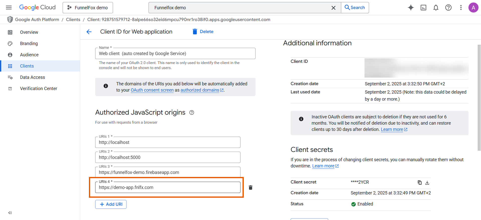Viewport: 481px width, 220px height.
Task: Open the help question mark menu
Action: pos(448,8)
